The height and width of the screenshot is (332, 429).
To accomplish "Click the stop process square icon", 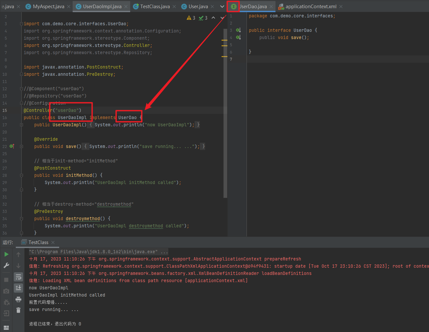I will (x=6, y=280).
